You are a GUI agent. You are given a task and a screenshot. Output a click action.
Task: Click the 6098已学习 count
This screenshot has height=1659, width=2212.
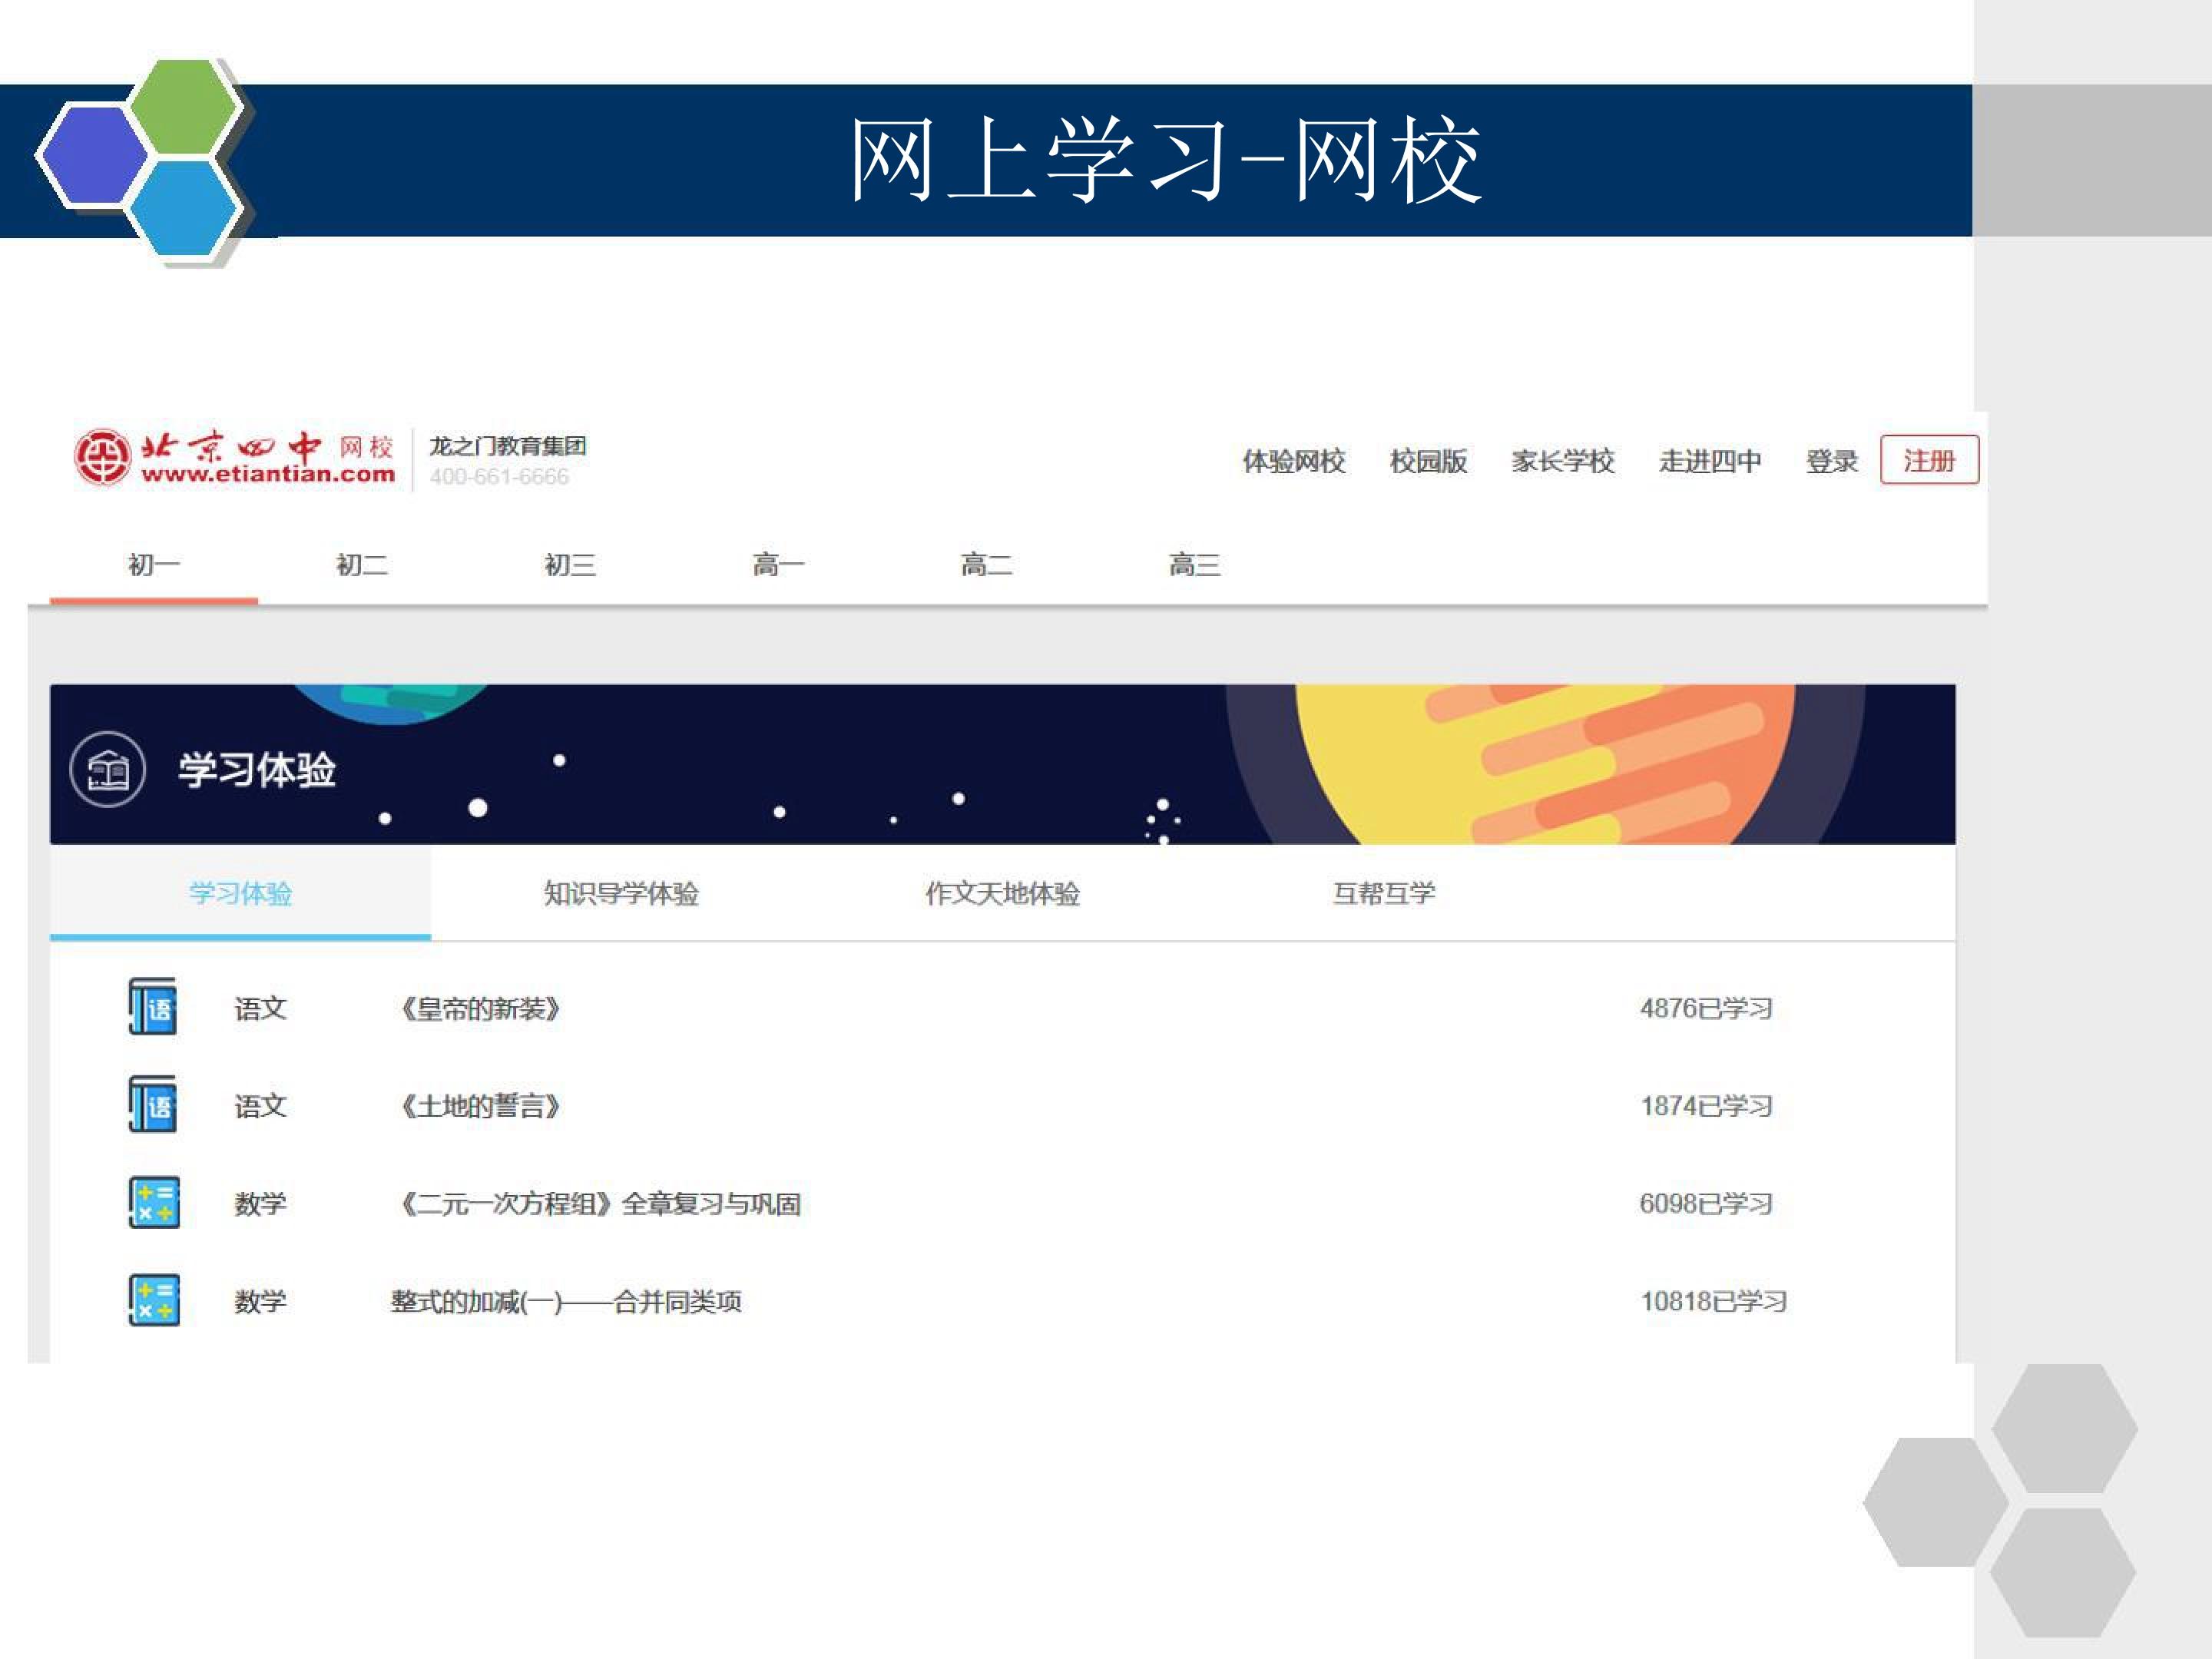coord(1706,1203)
